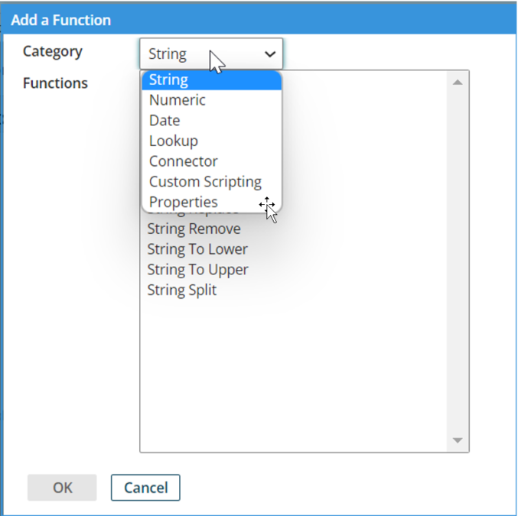Cancel the Add a Function dialog

[x=145, y=488]
